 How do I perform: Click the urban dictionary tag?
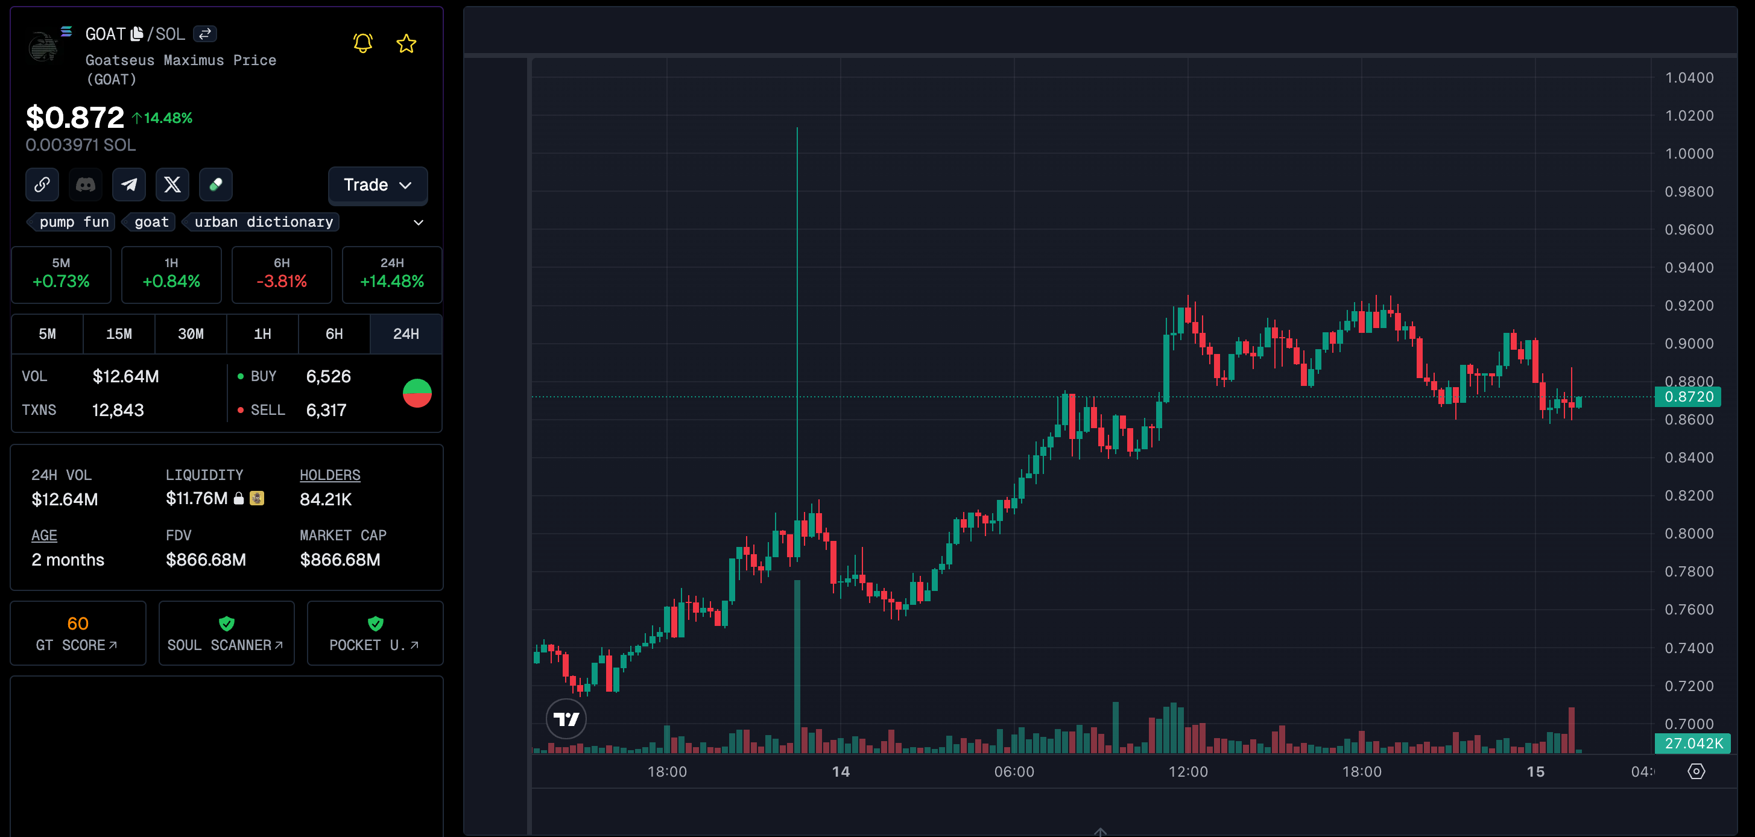263,222
